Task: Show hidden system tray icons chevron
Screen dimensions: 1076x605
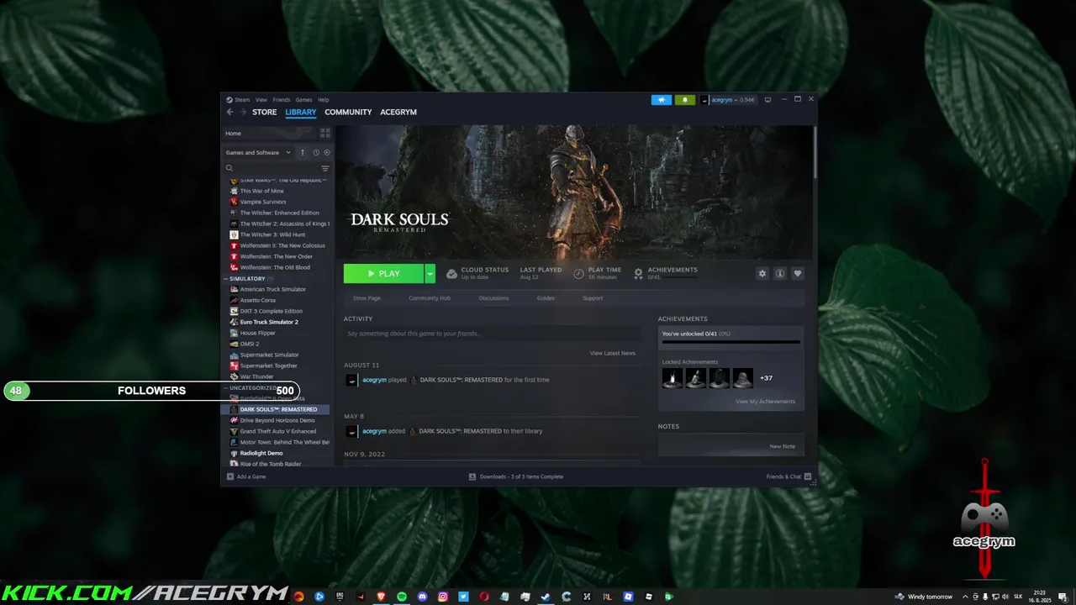Action: coord(965,597)
